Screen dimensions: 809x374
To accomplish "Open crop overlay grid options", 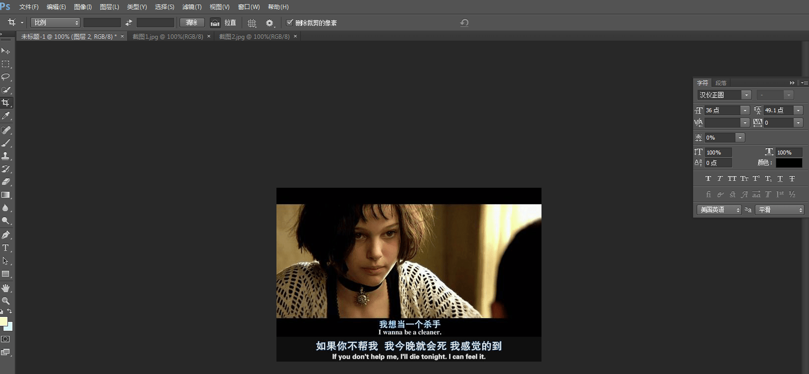I will click(x=252, y=23).
